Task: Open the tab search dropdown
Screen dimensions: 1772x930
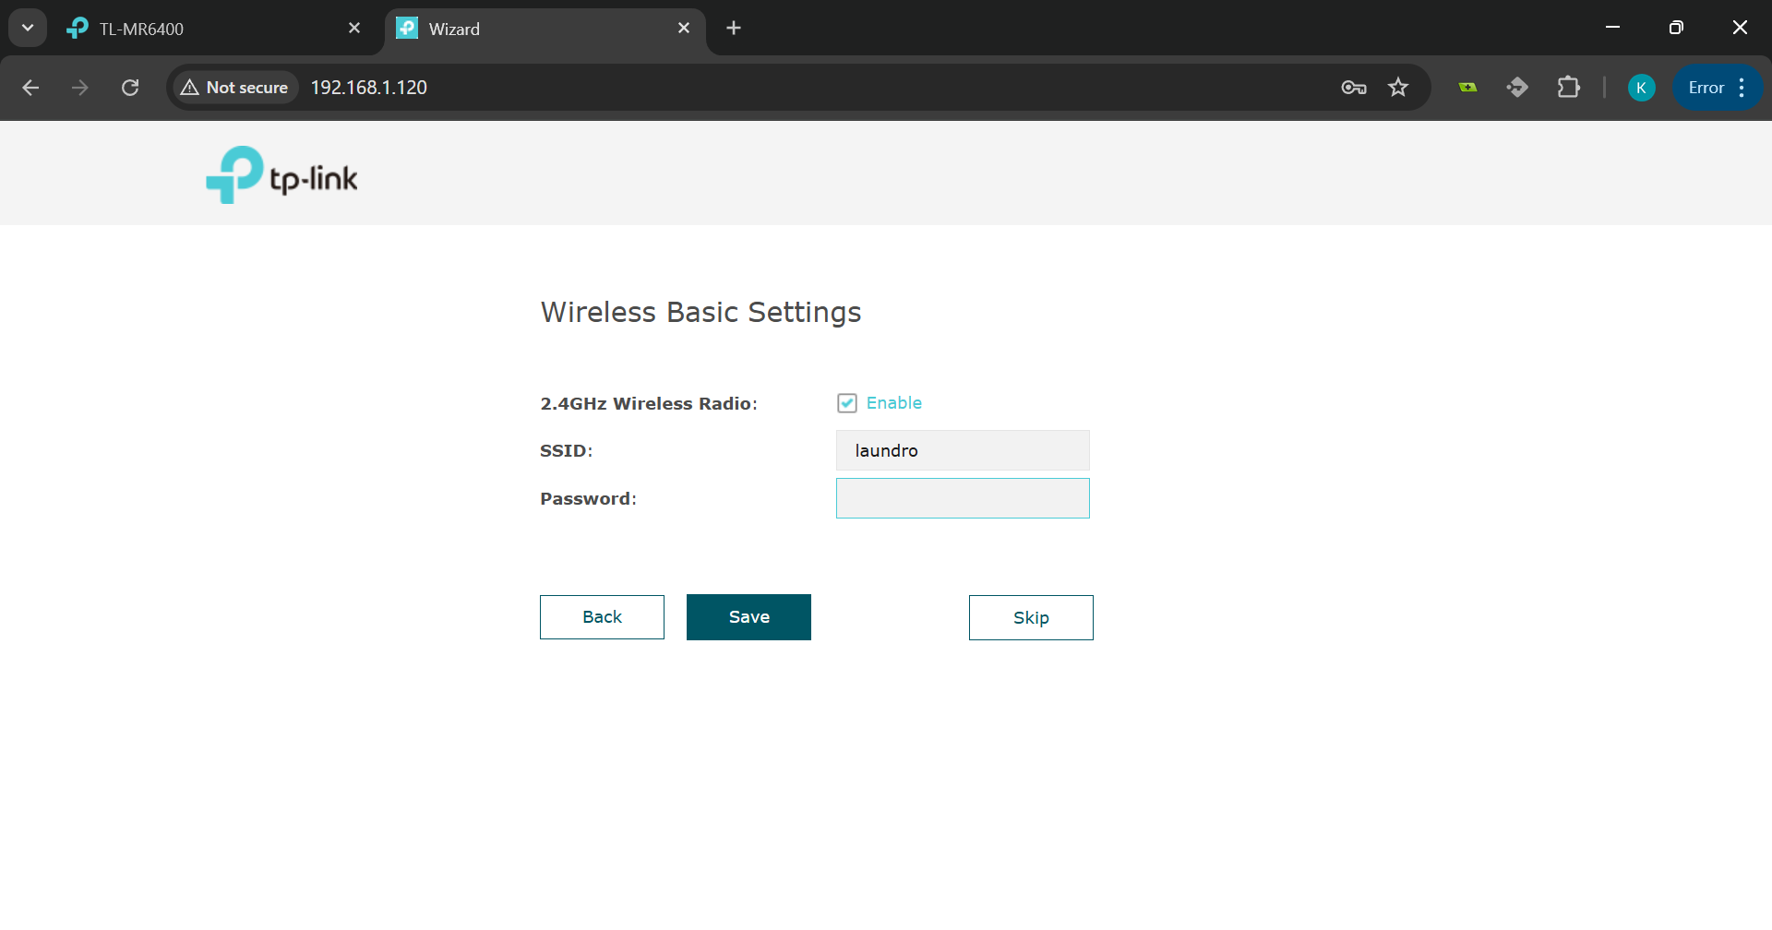Action: click(x=28, y=29)
